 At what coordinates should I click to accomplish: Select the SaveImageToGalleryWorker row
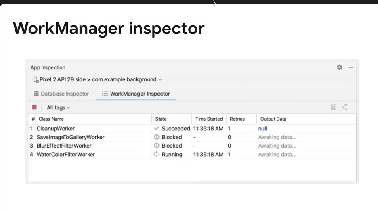click(192, 137)
